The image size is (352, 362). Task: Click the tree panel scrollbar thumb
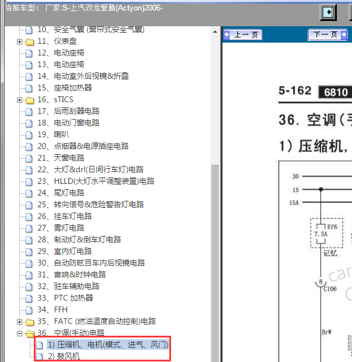pos(215,263)
